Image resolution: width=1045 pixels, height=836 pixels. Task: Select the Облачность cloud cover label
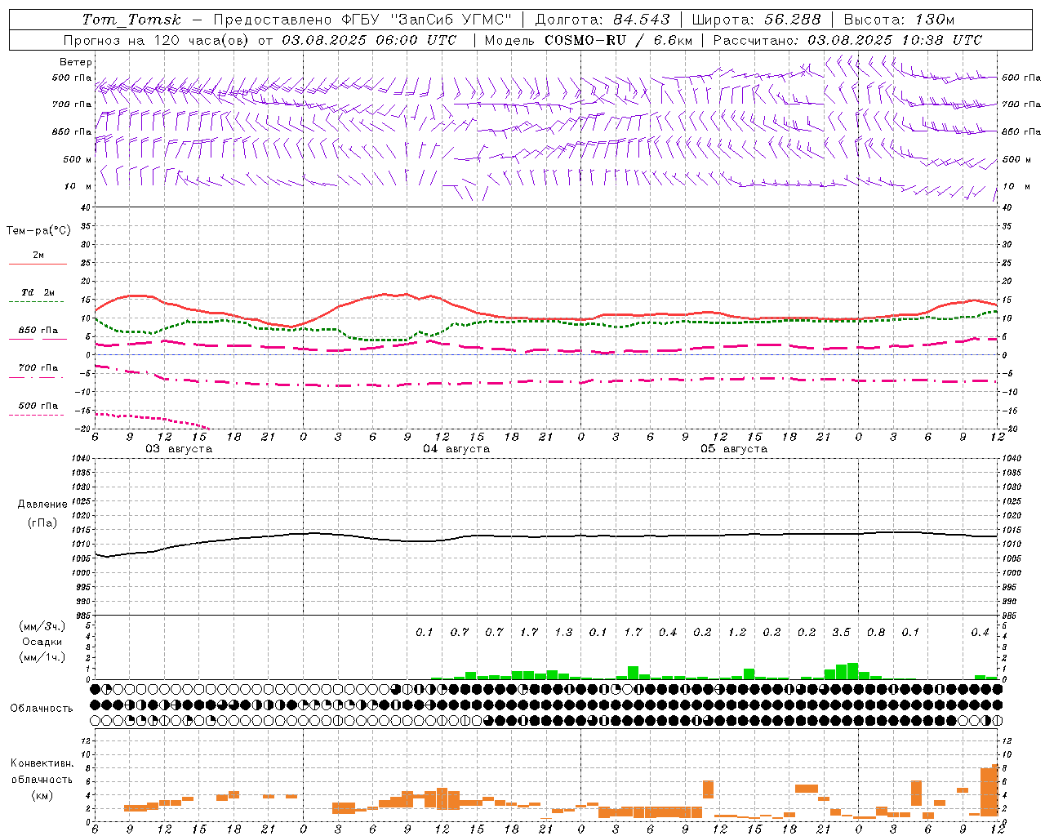click(x=42, y=709)
